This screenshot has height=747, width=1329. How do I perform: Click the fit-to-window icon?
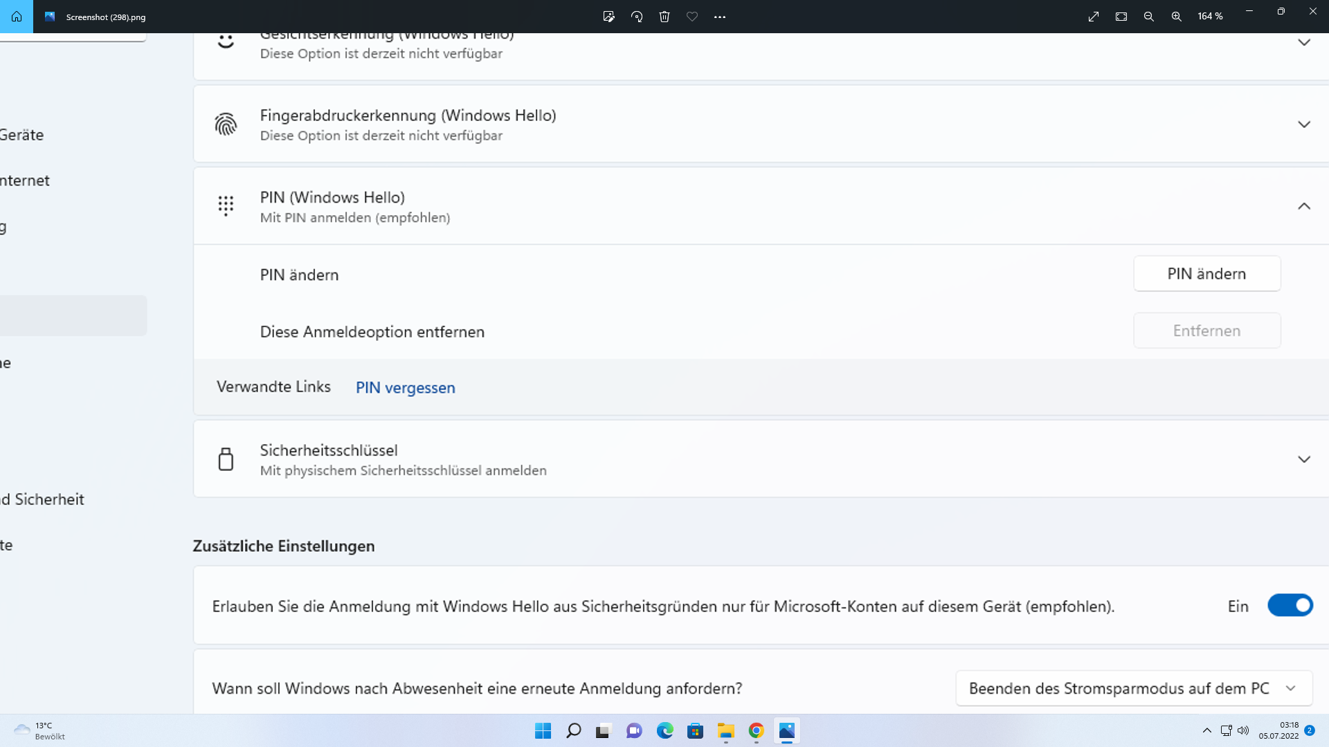point(1121,17)
